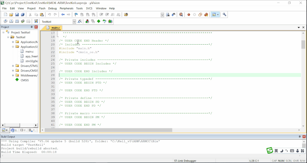307x163 pixels.
Task: Expand the Drivers/CMSIS folder
Action: click(x=13, y=70)
